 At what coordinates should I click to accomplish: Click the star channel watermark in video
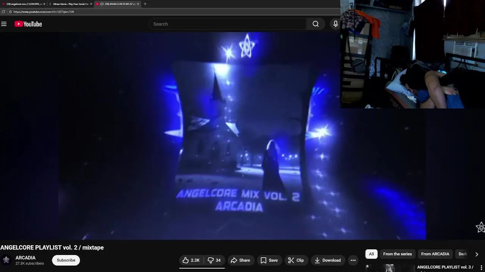(480, 227)
